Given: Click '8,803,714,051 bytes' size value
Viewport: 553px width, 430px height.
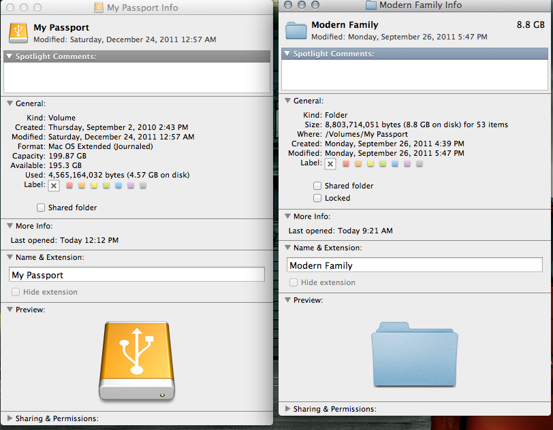Looking at the screenshot, I should tap(363, 125).
